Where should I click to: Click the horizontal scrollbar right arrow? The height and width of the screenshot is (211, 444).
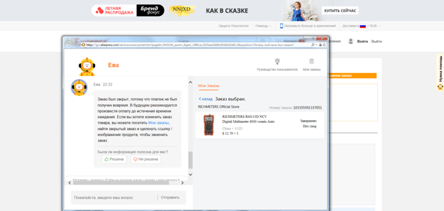pos(183,183)
